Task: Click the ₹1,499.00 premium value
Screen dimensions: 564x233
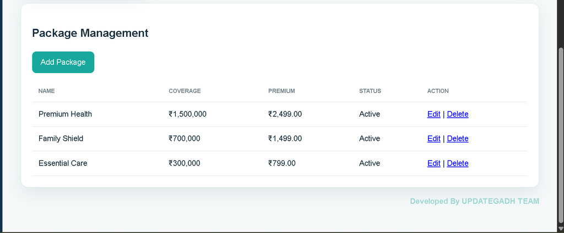Action: [x=285, y=138]
